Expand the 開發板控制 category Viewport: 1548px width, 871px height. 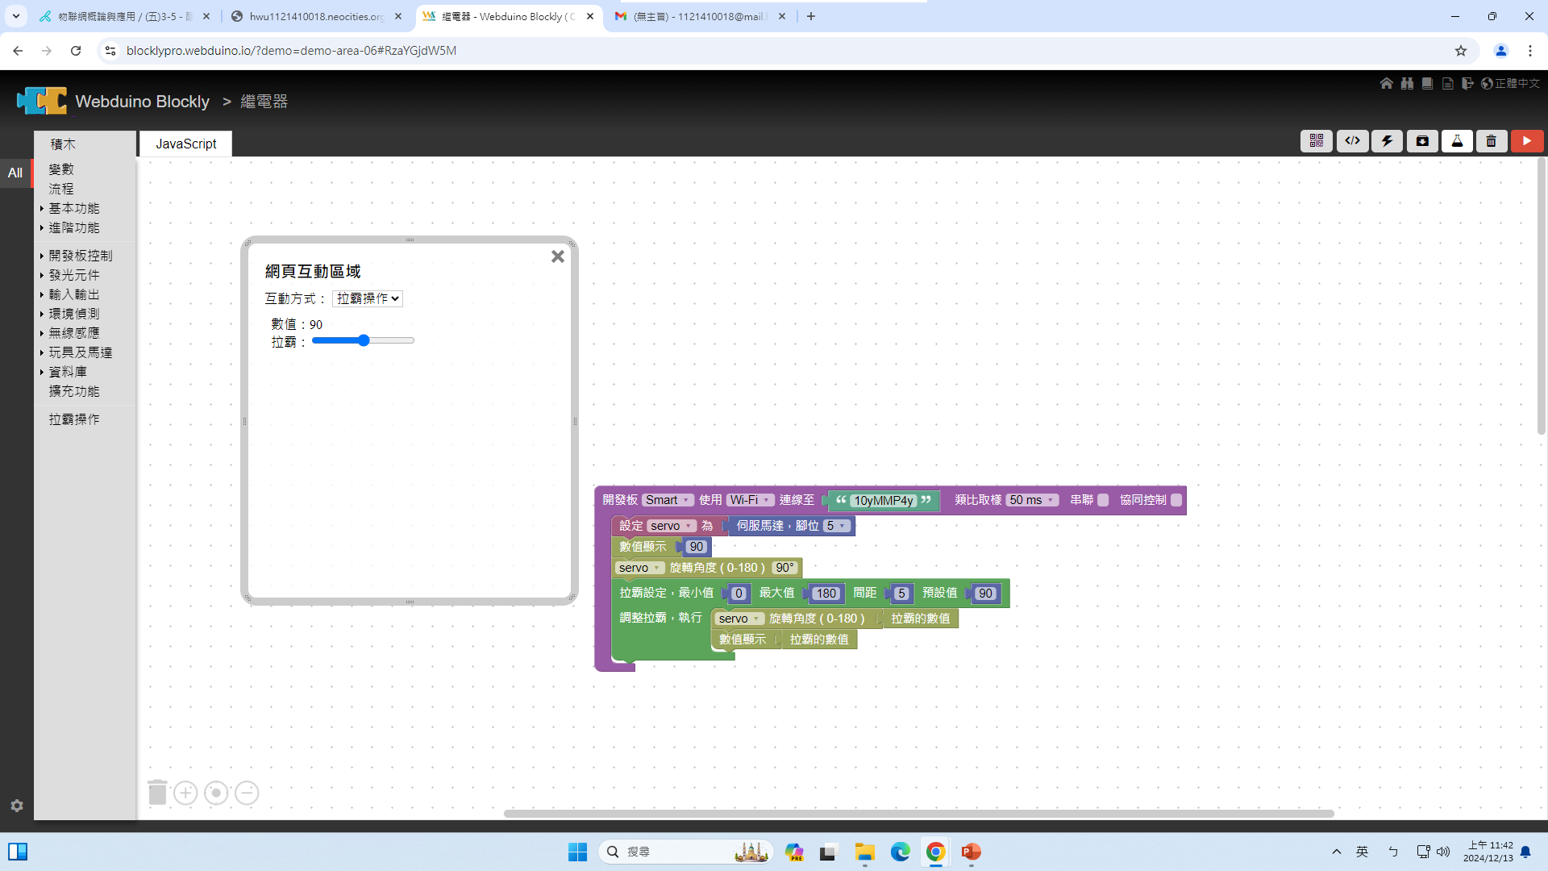pyautogui.click(x=80, y=256)
